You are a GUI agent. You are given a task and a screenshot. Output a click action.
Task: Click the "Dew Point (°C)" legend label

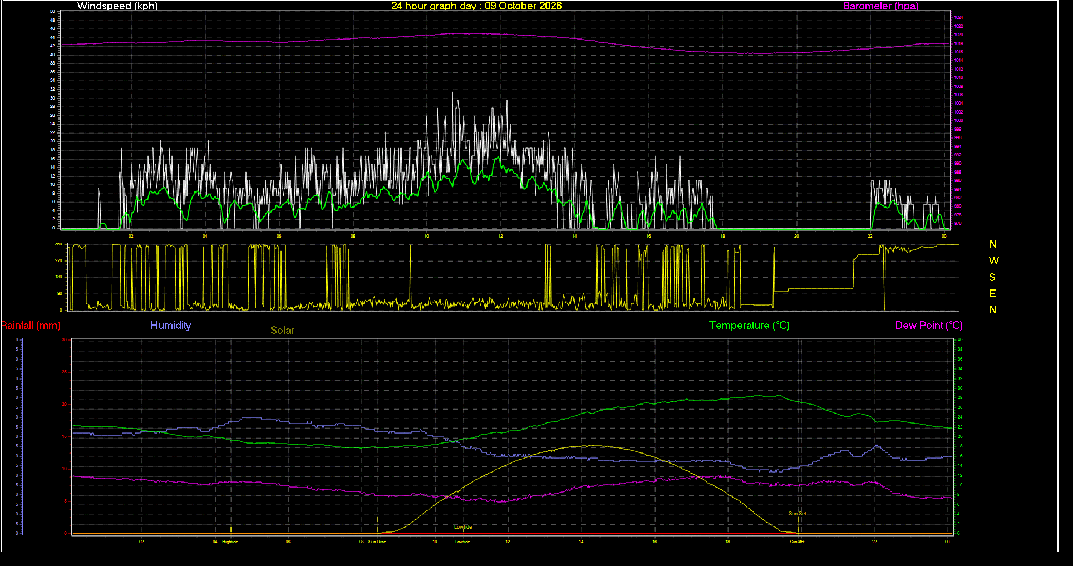[929, 326]
